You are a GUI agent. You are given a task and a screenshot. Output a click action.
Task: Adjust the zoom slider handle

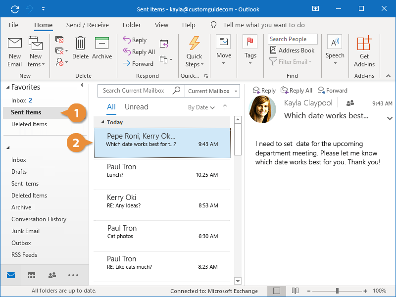337,291
